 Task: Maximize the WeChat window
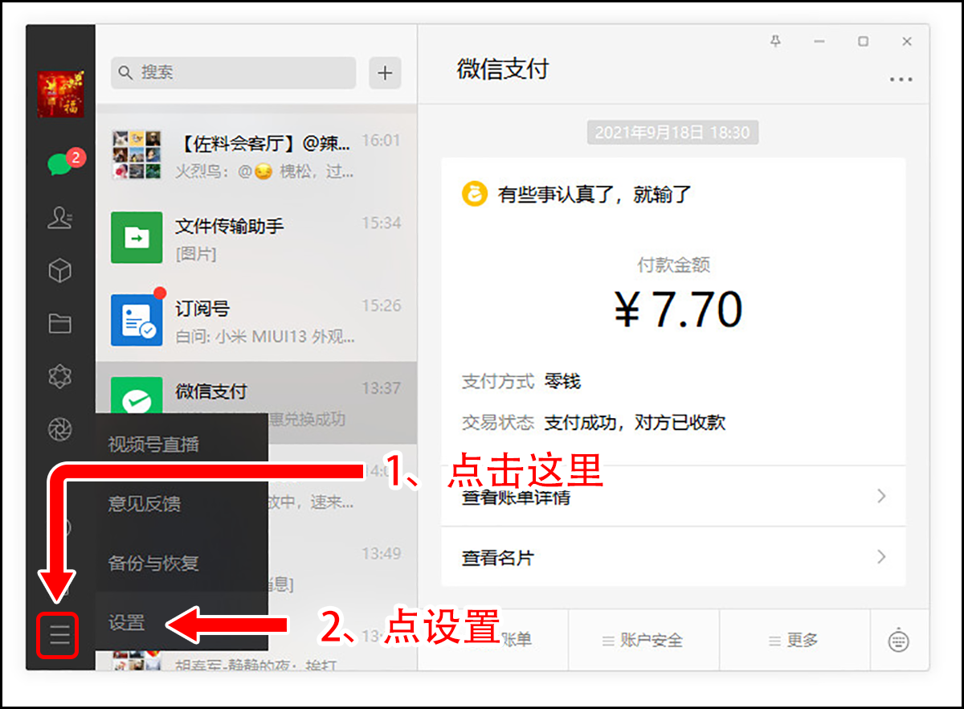863,41
